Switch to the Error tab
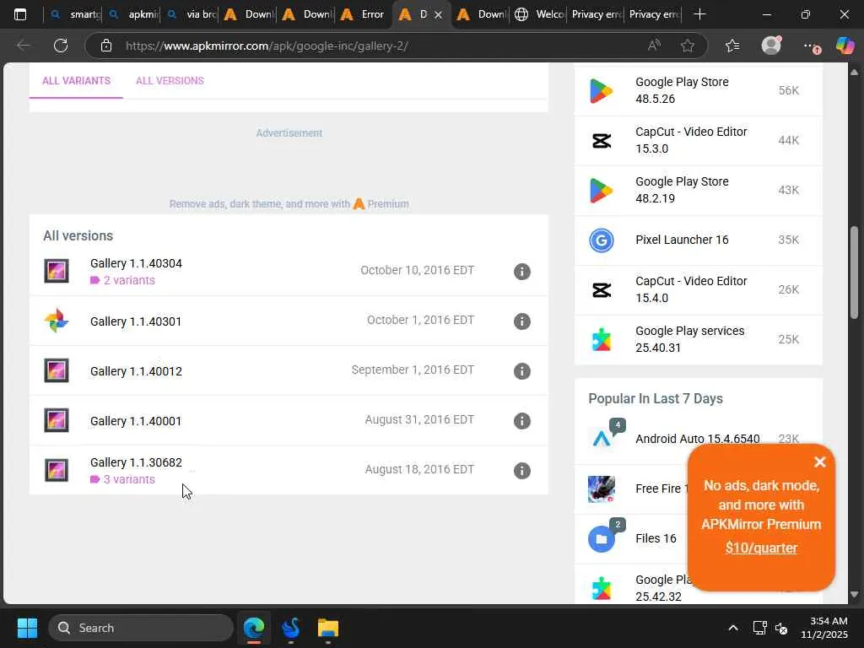Screen dimensions: 864x648 point(364,14)
